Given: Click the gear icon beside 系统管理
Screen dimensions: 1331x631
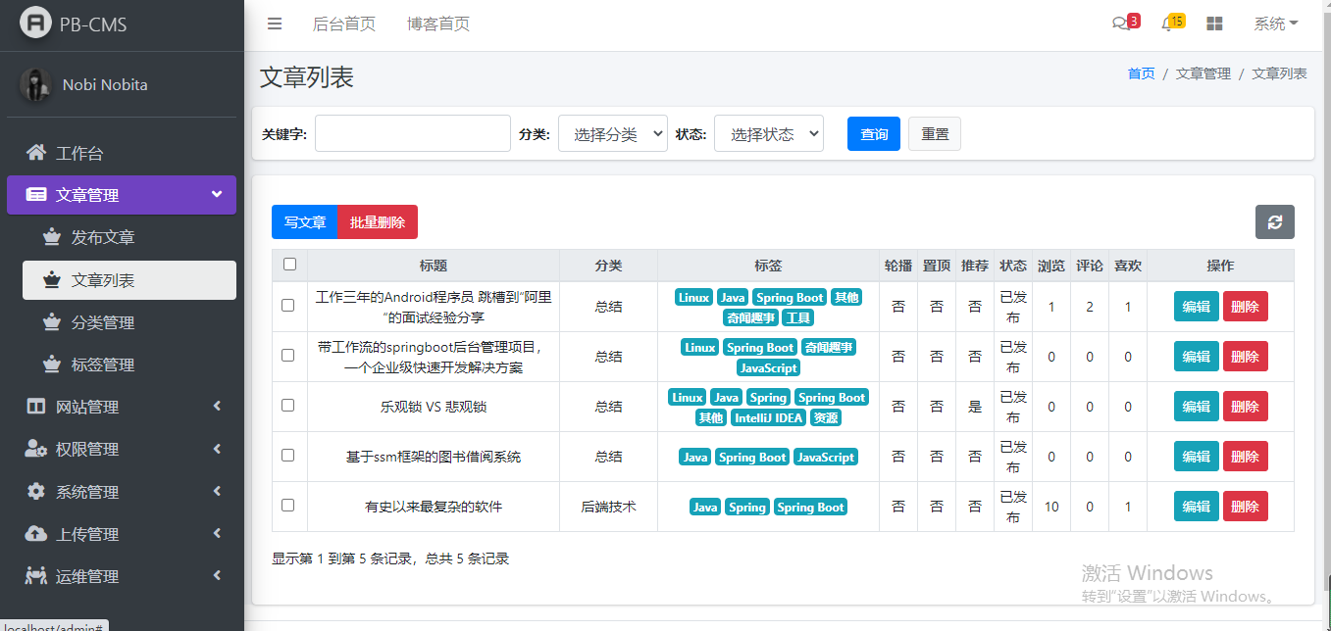Looking at the screenshot, I should pyautogui.click(x=36, y=492).
